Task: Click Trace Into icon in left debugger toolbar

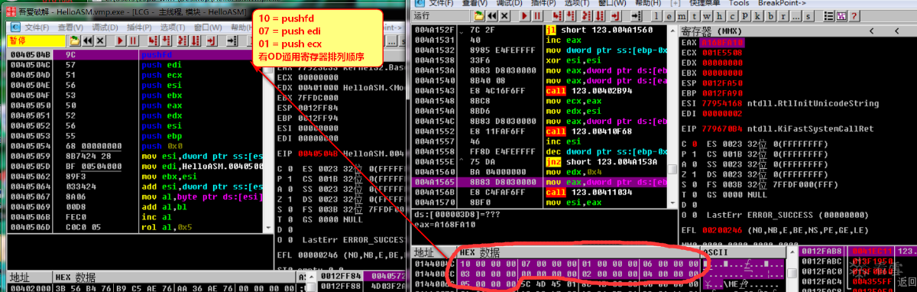Action: [x=182, y=41]
